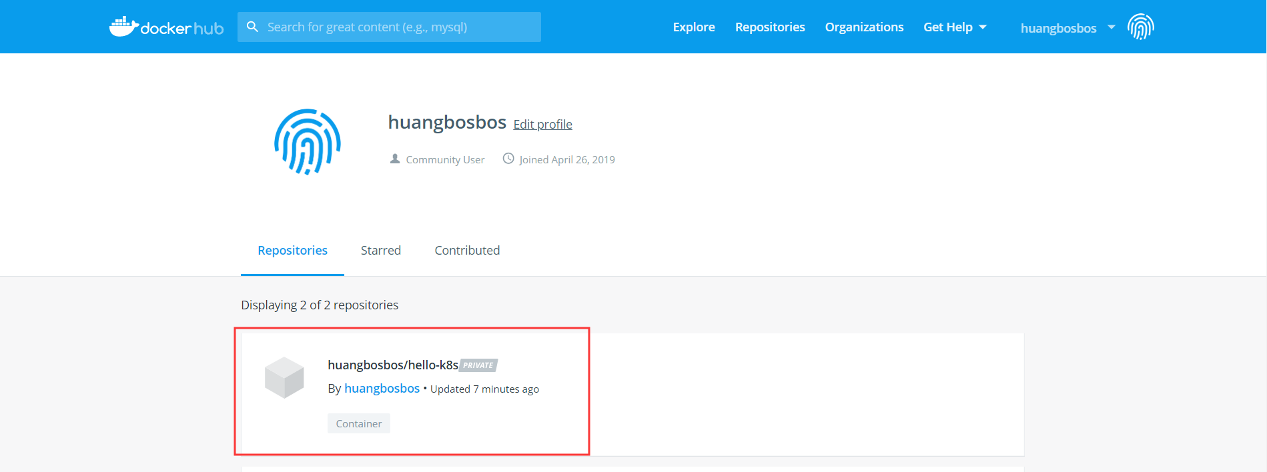
Task: Click the Community User person icon
Action: 395,159
